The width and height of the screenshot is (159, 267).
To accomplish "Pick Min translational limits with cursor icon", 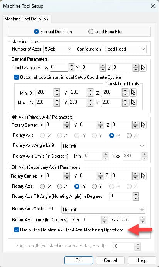I will (133, 92).
